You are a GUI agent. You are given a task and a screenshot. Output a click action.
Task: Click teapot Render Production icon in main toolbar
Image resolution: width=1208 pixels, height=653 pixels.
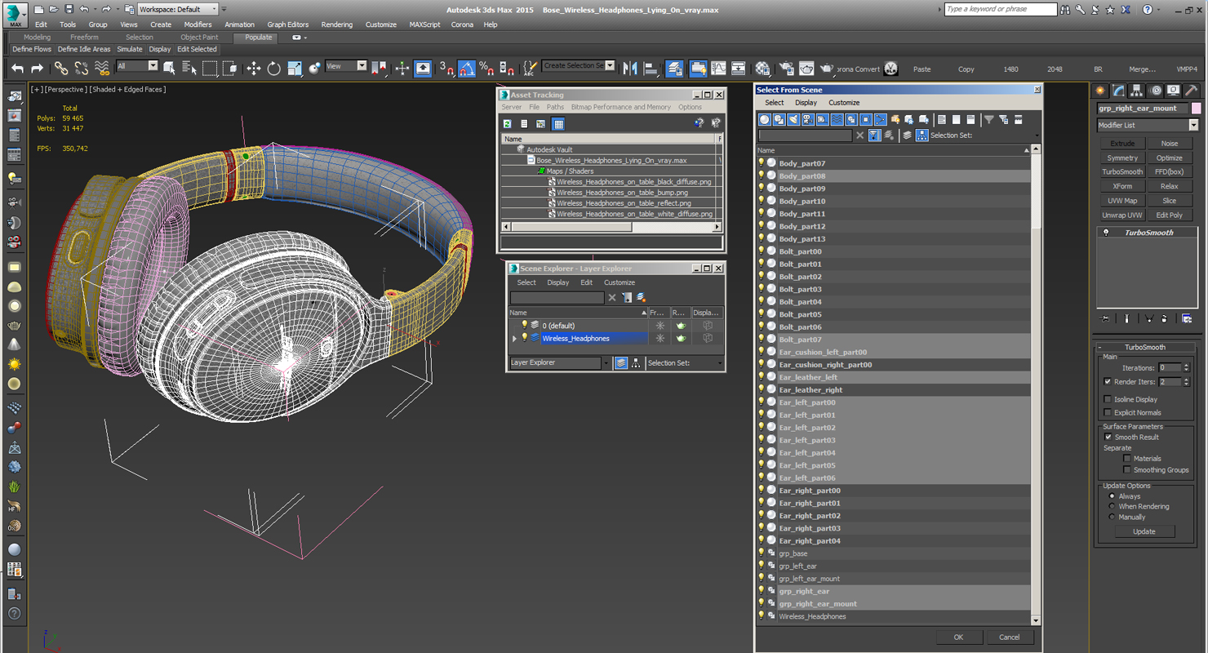(x=826, y=69)
